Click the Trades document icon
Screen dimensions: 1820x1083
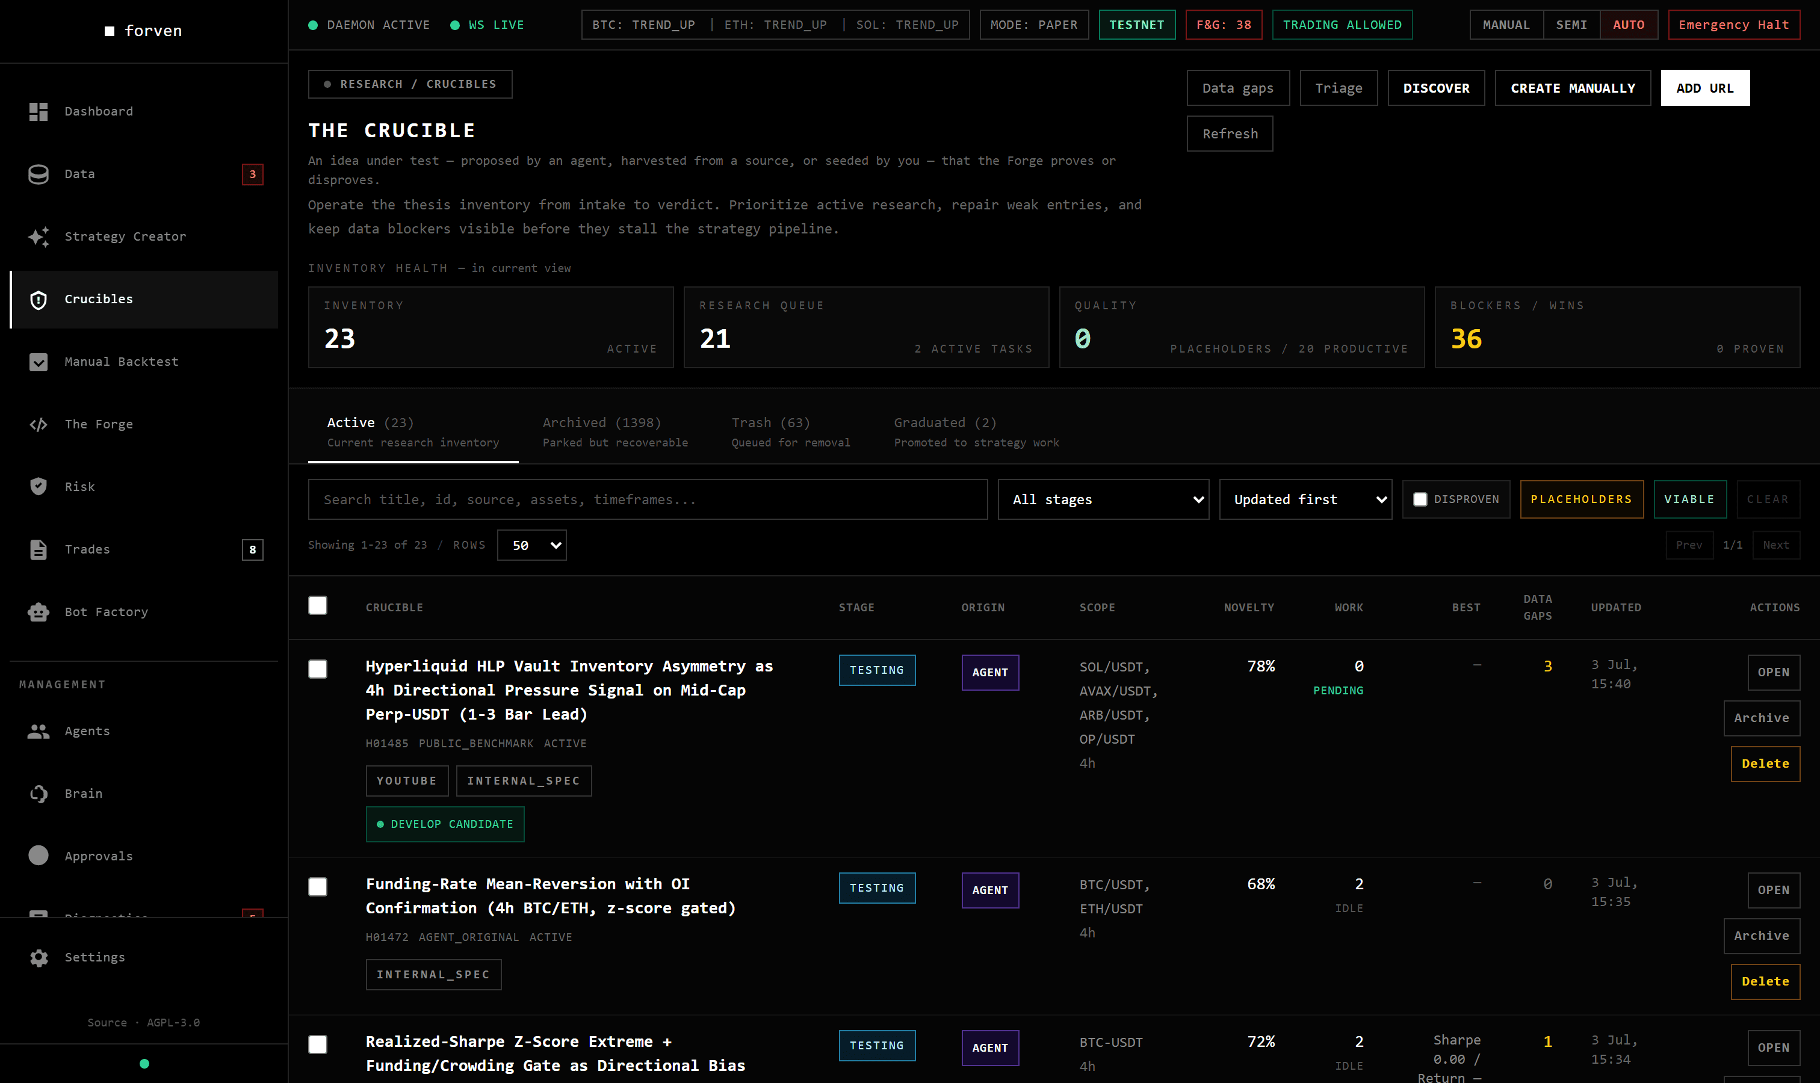(x=38, y=549)
